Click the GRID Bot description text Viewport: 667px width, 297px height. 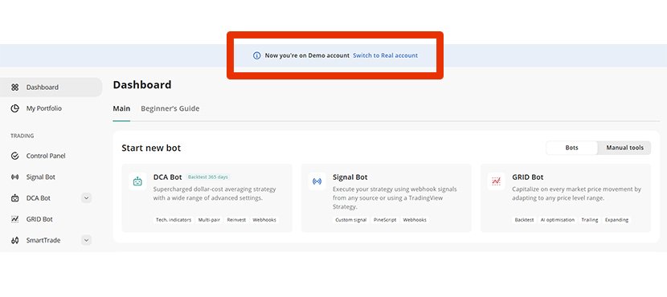pyautogui.click(x=576, y=193)
